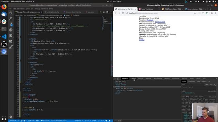Image resolution: width=218 pixels, height=122 pixels.
Task: Go back in Chromium browser
Action: tap(115, 13)
